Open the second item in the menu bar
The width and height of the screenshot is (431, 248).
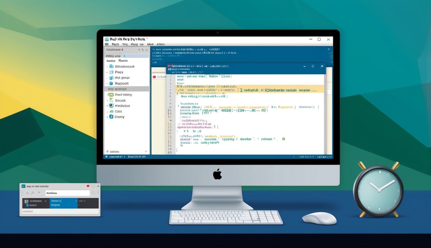tap(125, 44)
